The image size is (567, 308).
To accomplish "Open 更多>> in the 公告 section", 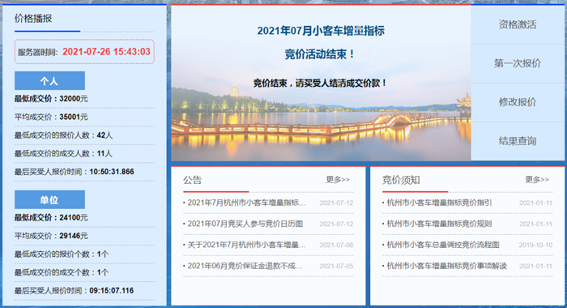I will (338, 179).
